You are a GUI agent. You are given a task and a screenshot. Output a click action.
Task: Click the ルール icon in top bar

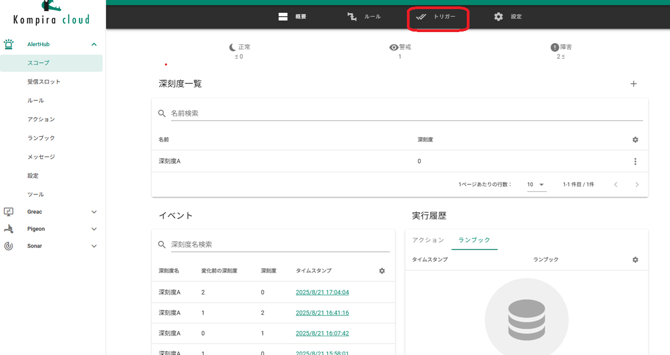click(x=352, y=17)
